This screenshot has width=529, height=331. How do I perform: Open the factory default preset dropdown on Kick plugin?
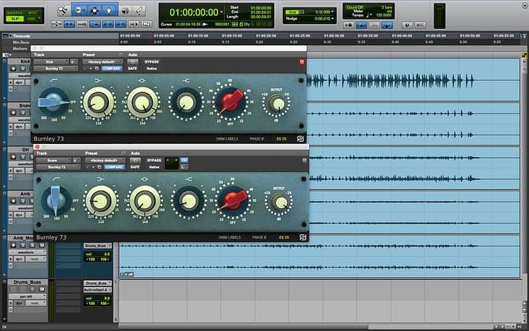click(x=103, y=62)
